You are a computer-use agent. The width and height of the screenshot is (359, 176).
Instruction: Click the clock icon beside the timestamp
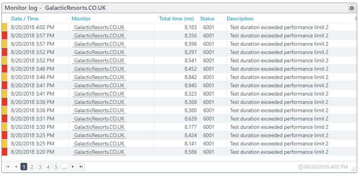click(301, 167)
